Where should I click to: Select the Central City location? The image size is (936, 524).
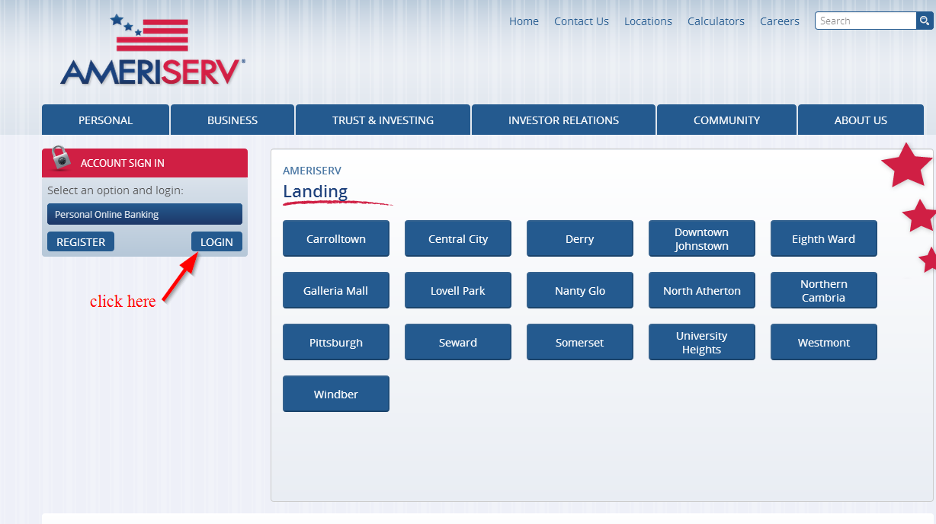pyautogui.click(x=458, y=238)
